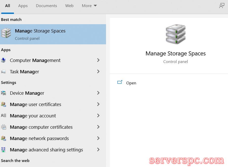The width and height of the screenshot is (228, 167).
Task: Click the Manage your account icon
Action: click(4, 116)
